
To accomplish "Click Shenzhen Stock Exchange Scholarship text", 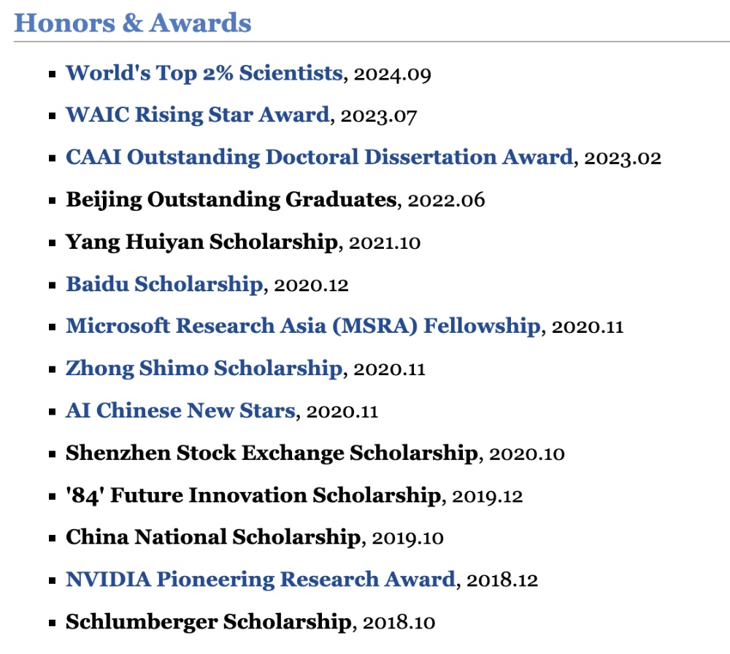I will point(272,453).
